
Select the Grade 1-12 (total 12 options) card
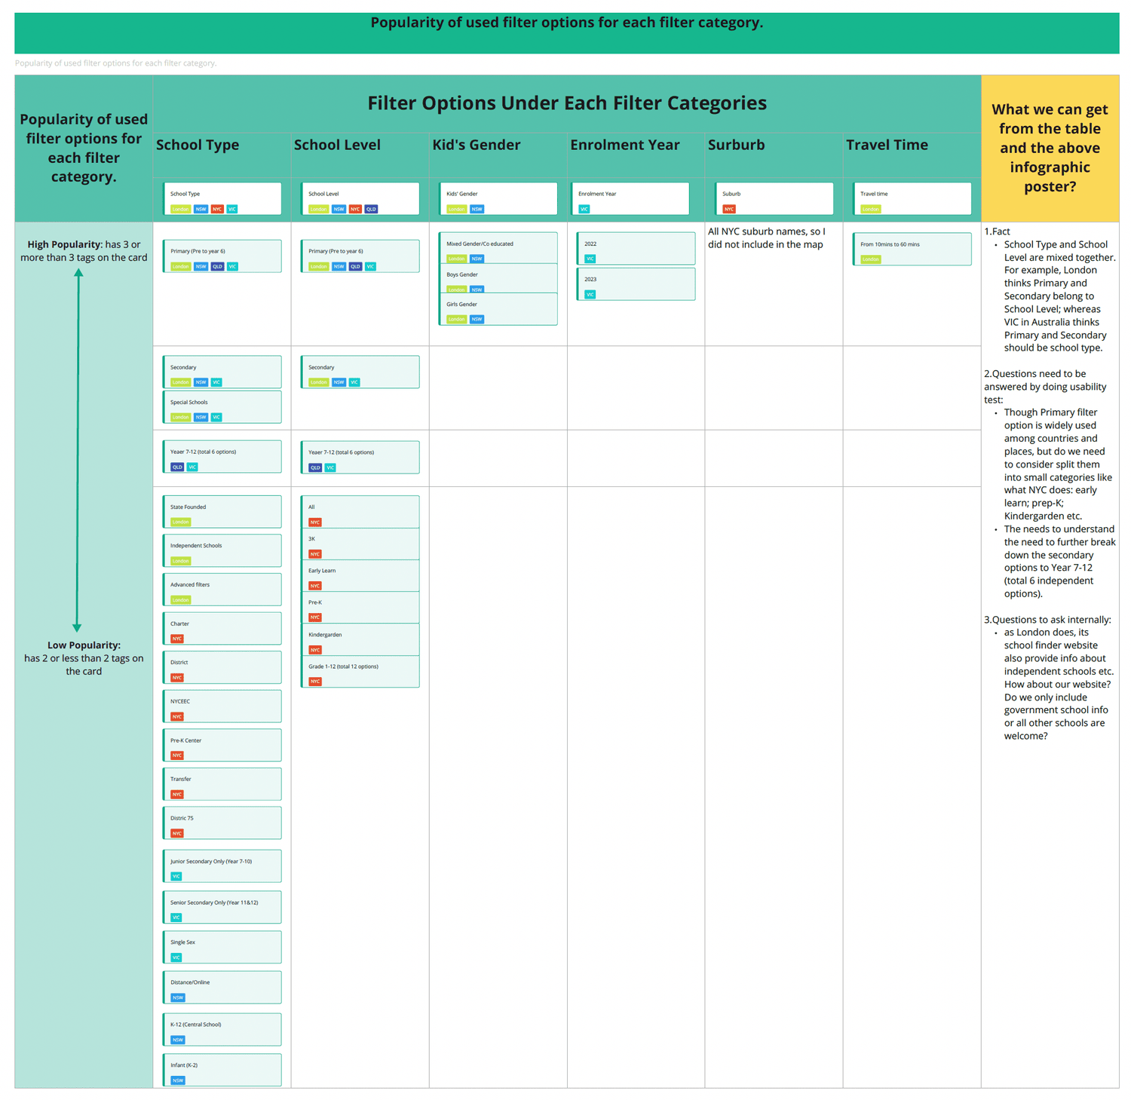coord(360,672)
